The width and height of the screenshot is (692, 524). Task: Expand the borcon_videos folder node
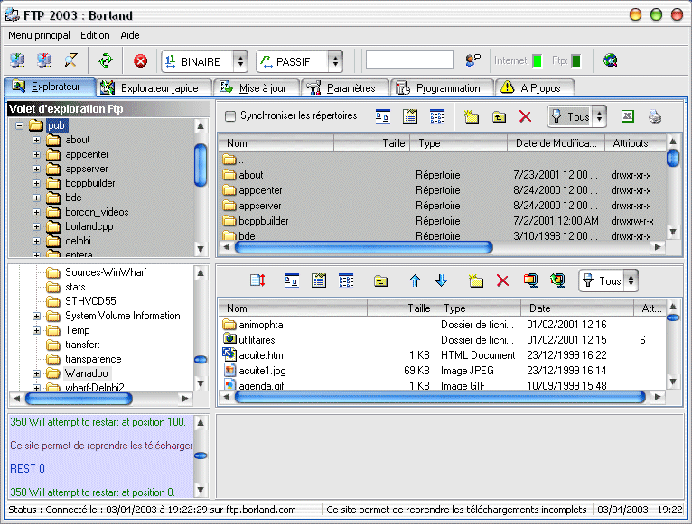37,213
